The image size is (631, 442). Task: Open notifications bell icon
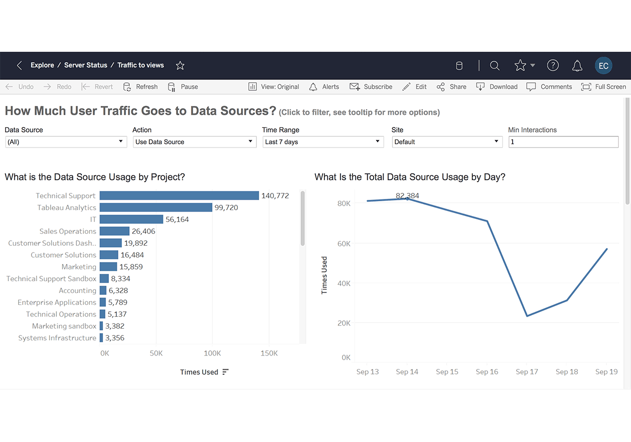[577, 66]
